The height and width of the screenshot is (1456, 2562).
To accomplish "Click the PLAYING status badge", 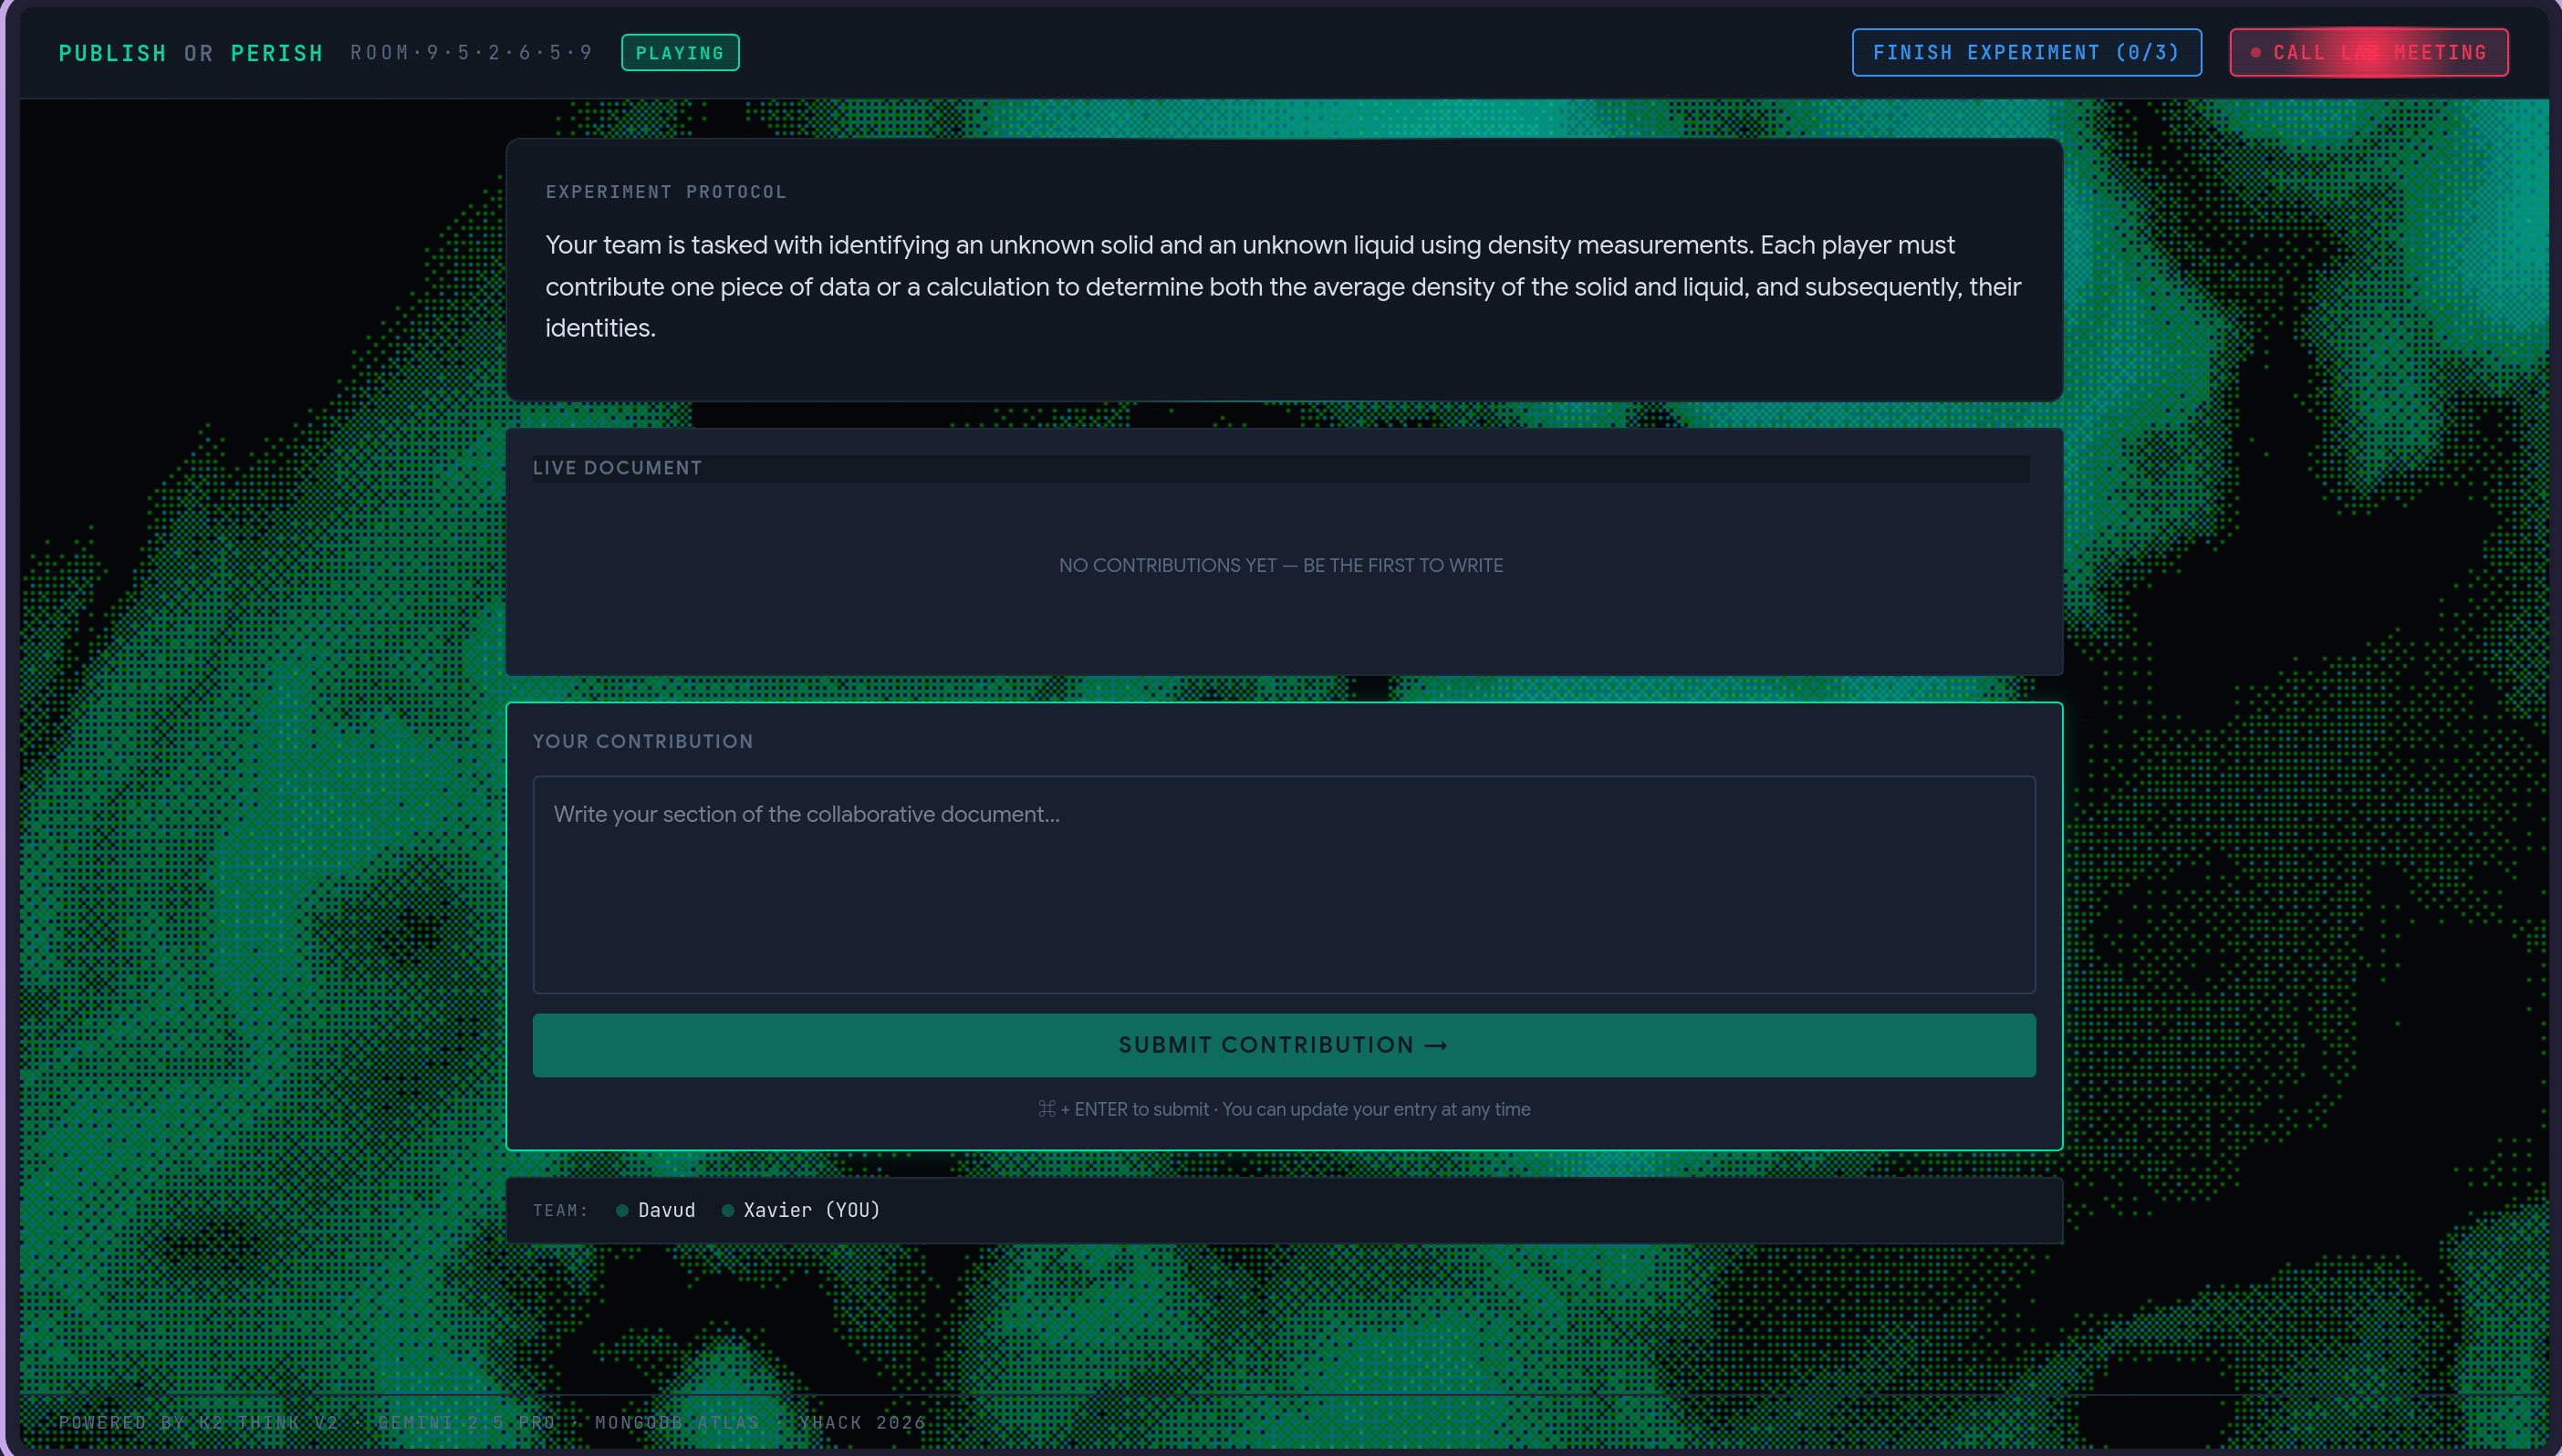I will tap(680, 53).
